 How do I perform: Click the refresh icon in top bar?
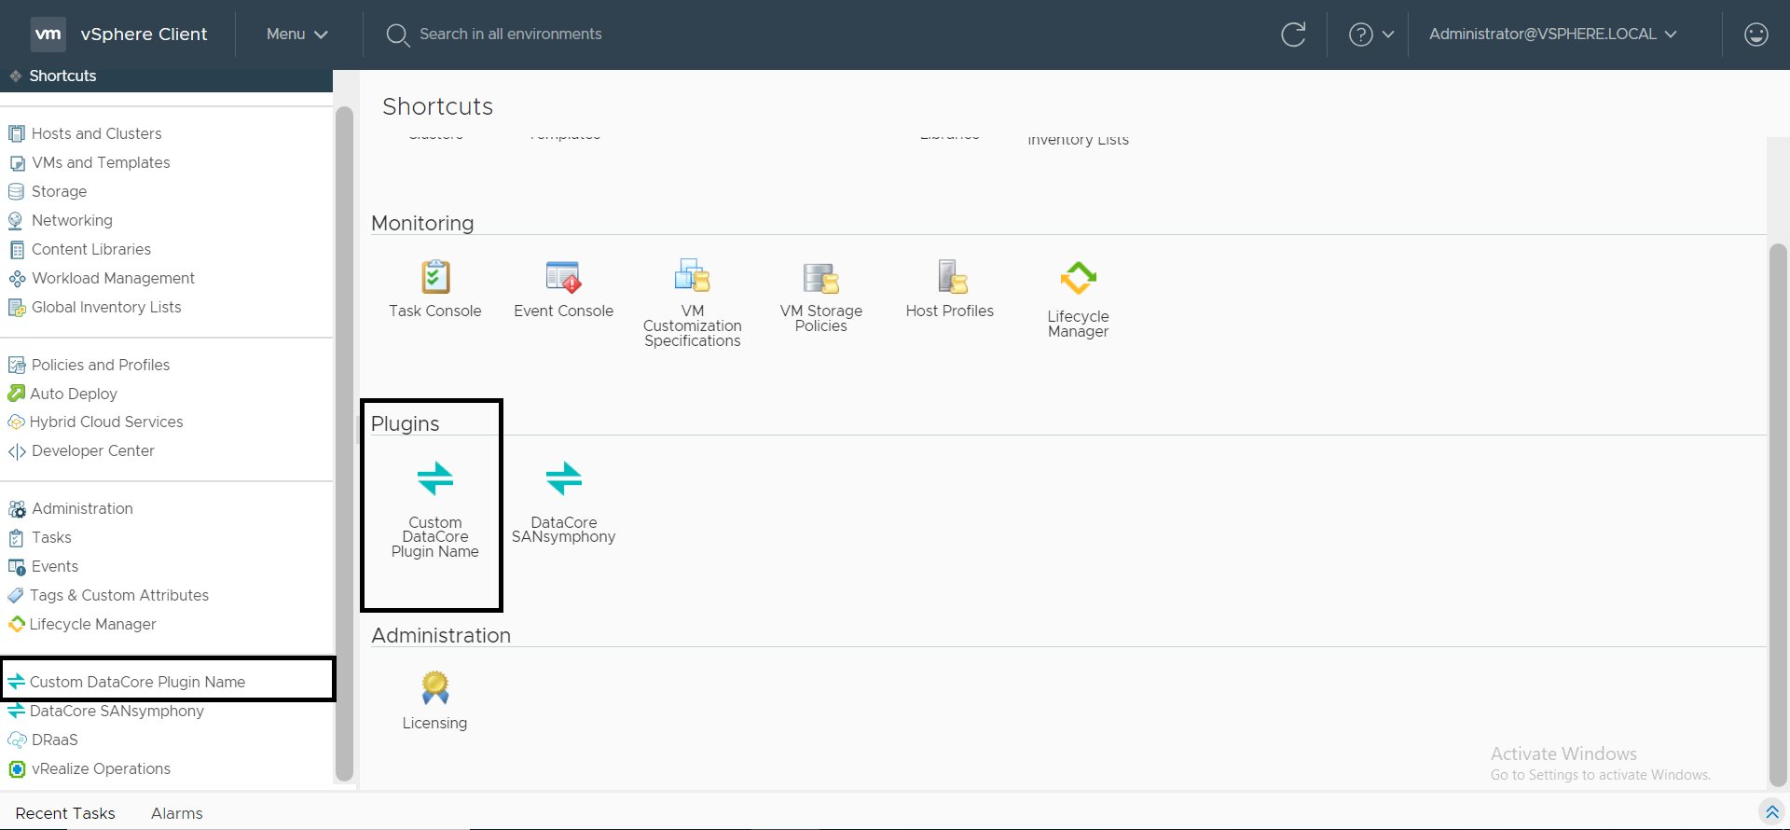[x=1293, y=35]
